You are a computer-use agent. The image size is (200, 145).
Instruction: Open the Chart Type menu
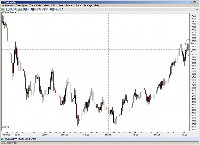[x=21, y=5]
